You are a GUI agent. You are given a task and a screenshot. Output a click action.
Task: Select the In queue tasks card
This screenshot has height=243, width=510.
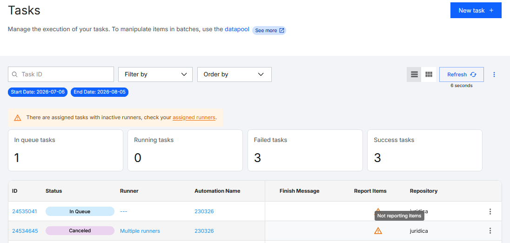click(x=65, y=150)
